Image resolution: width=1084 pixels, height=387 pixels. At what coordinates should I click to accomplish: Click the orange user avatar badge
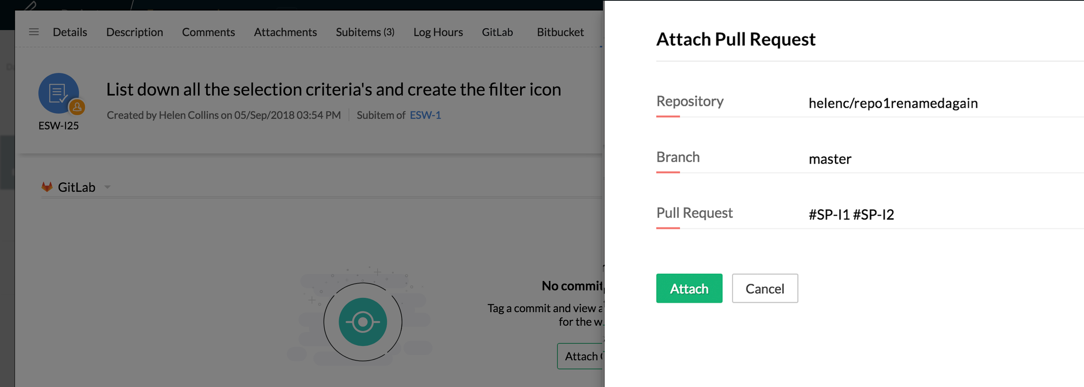[77, 107]
